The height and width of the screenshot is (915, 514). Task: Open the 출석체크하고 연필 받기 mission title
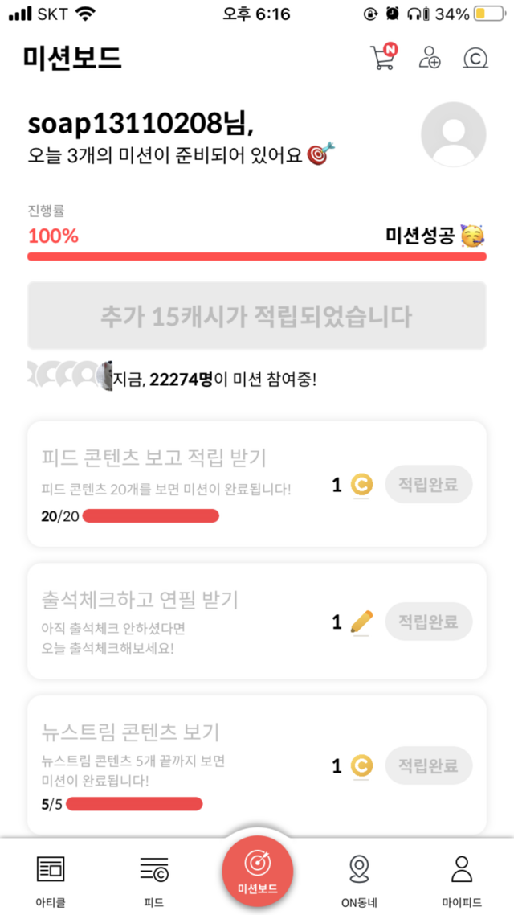point(140,599)
